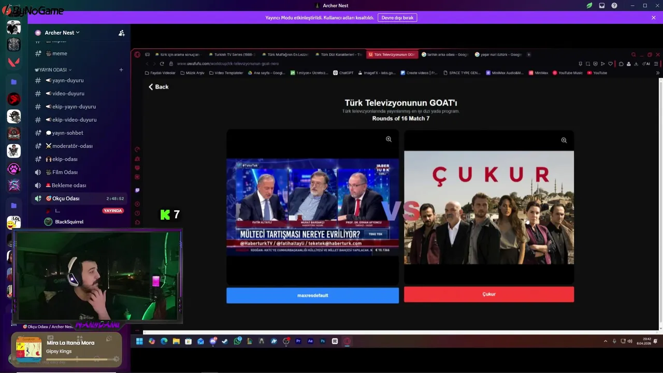Reload the page in the browser
This screenshot has width=663, height=373.
(x=162, y=64)
